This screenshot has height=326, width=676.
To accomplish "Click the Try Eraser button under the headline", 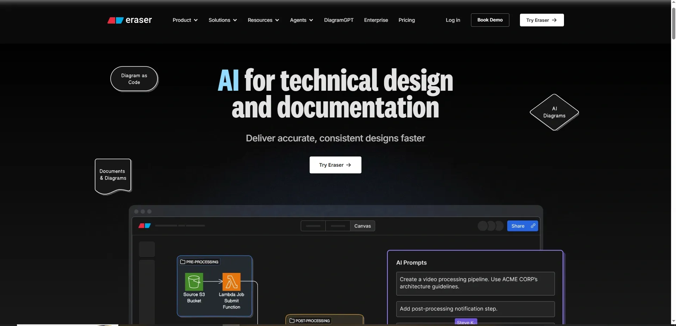I will 335,165.
